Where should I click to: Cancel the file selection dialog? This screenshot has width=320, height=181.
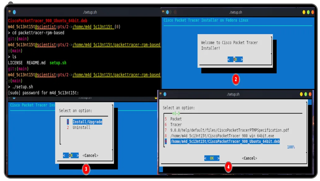249,158
